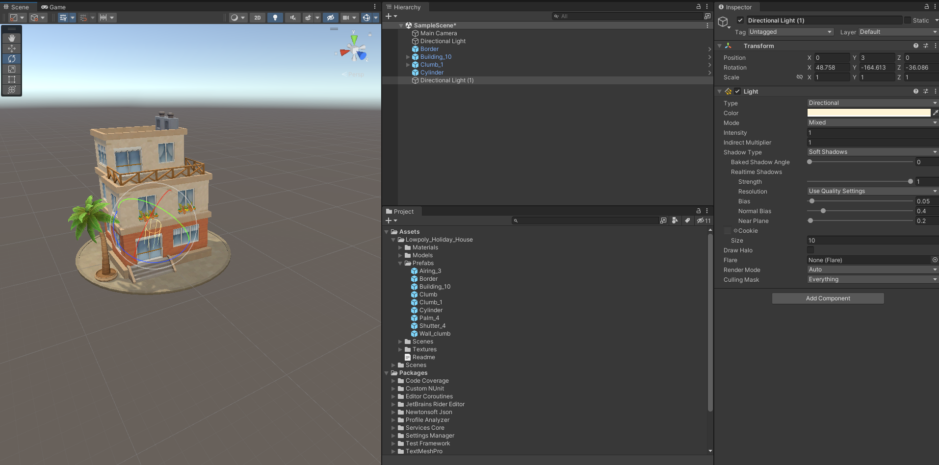Click the light Color swatch
The width and height of the screenshot is (939, 465).
tap(868, 113)
